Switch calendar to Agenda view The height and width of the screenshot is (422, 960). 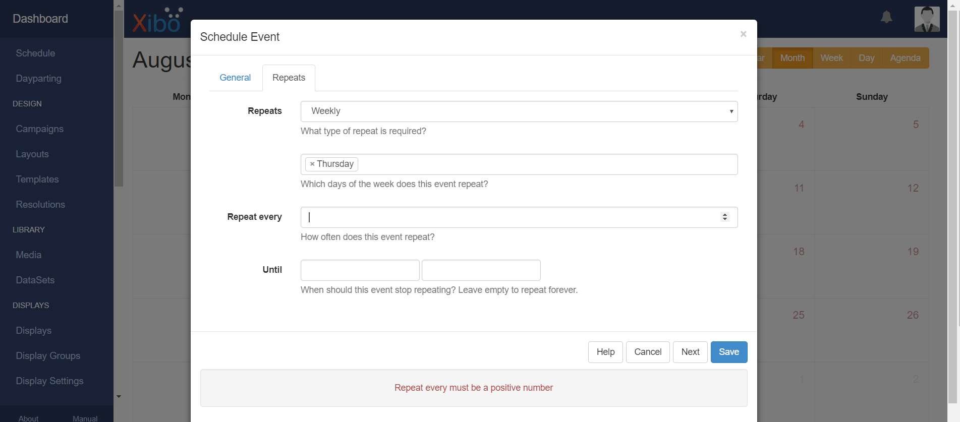(x=905, y=58)
